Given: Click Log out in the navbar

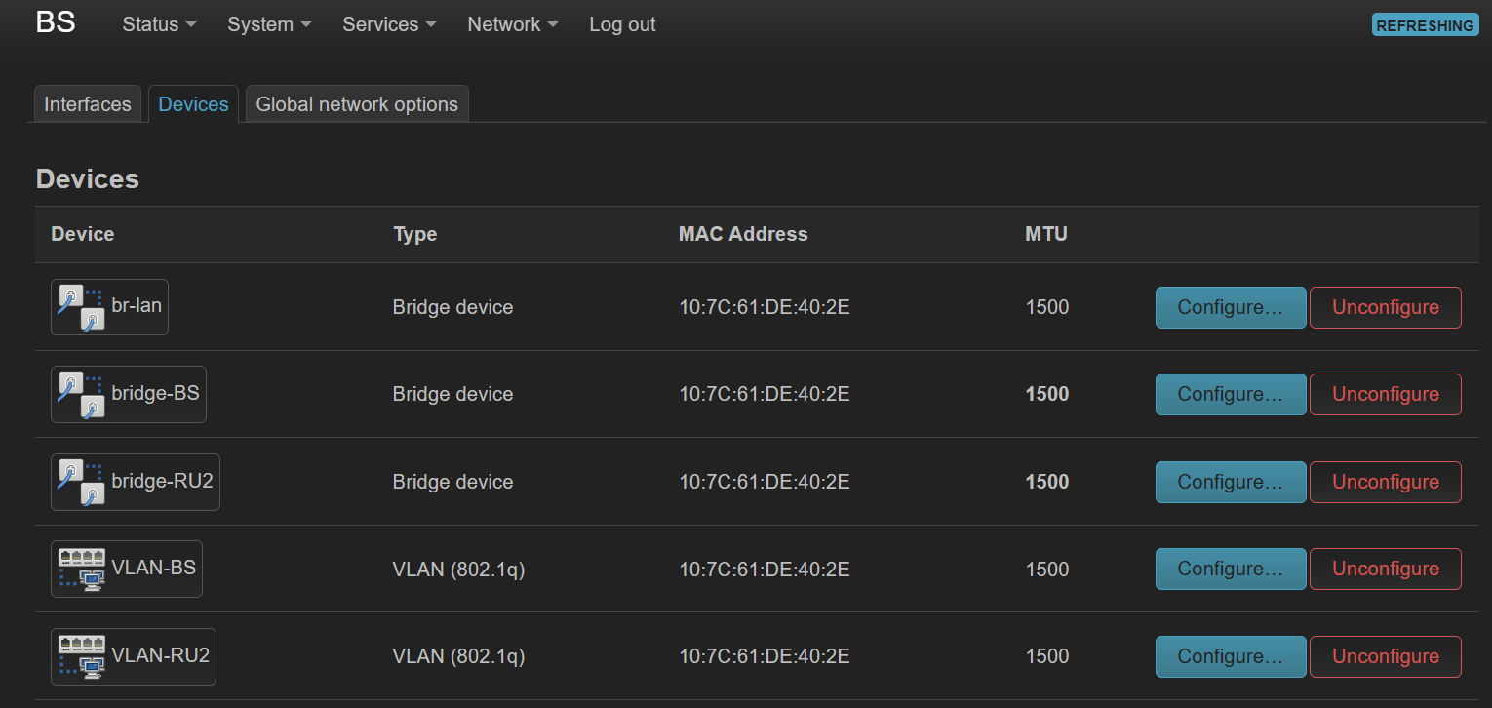Looking at the screenshot, I should pyautogui.click(x=622, y=24).
